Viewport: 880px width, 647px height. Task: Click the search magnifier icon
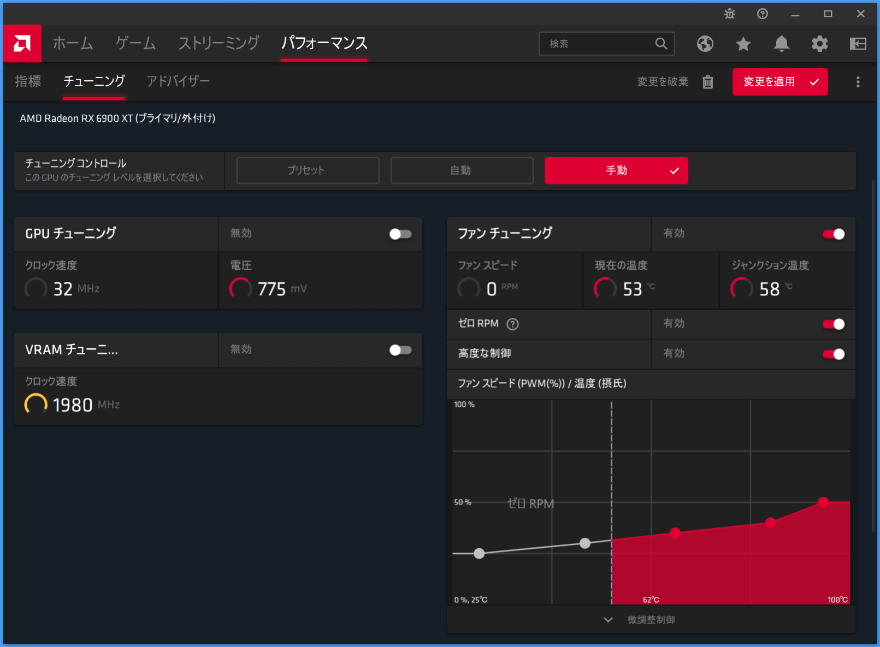661,44
